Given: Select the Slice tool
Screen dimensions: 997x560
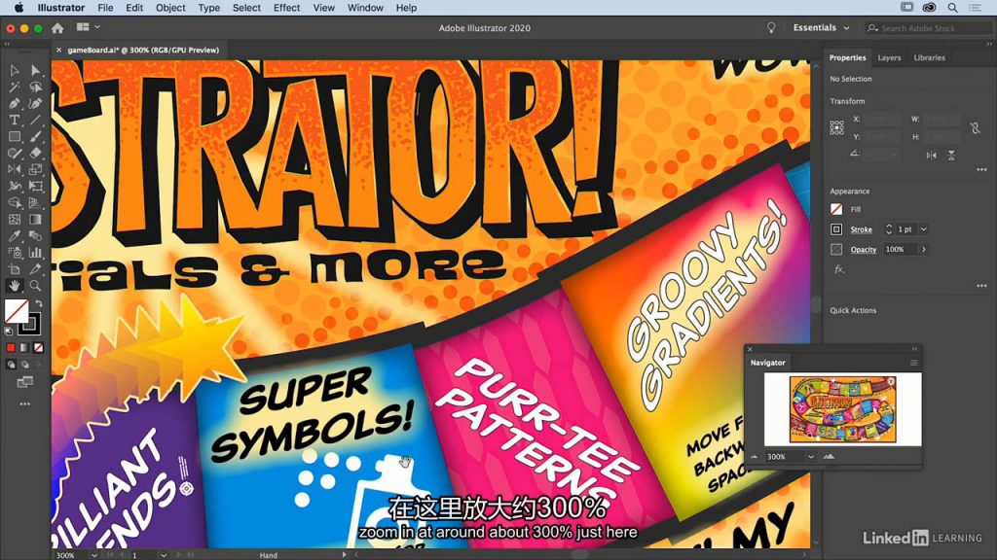Looking at the screenshot, I should [36, 269].
